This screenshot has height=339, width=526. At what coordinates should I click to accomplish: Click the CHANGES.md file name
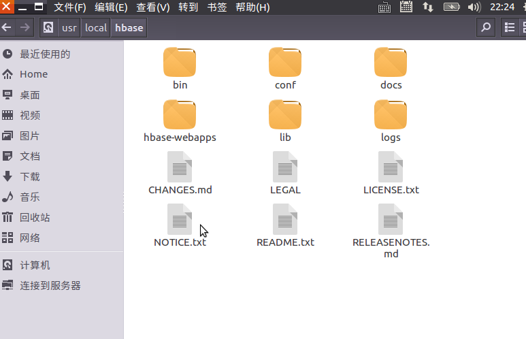[x=180, y=190]
